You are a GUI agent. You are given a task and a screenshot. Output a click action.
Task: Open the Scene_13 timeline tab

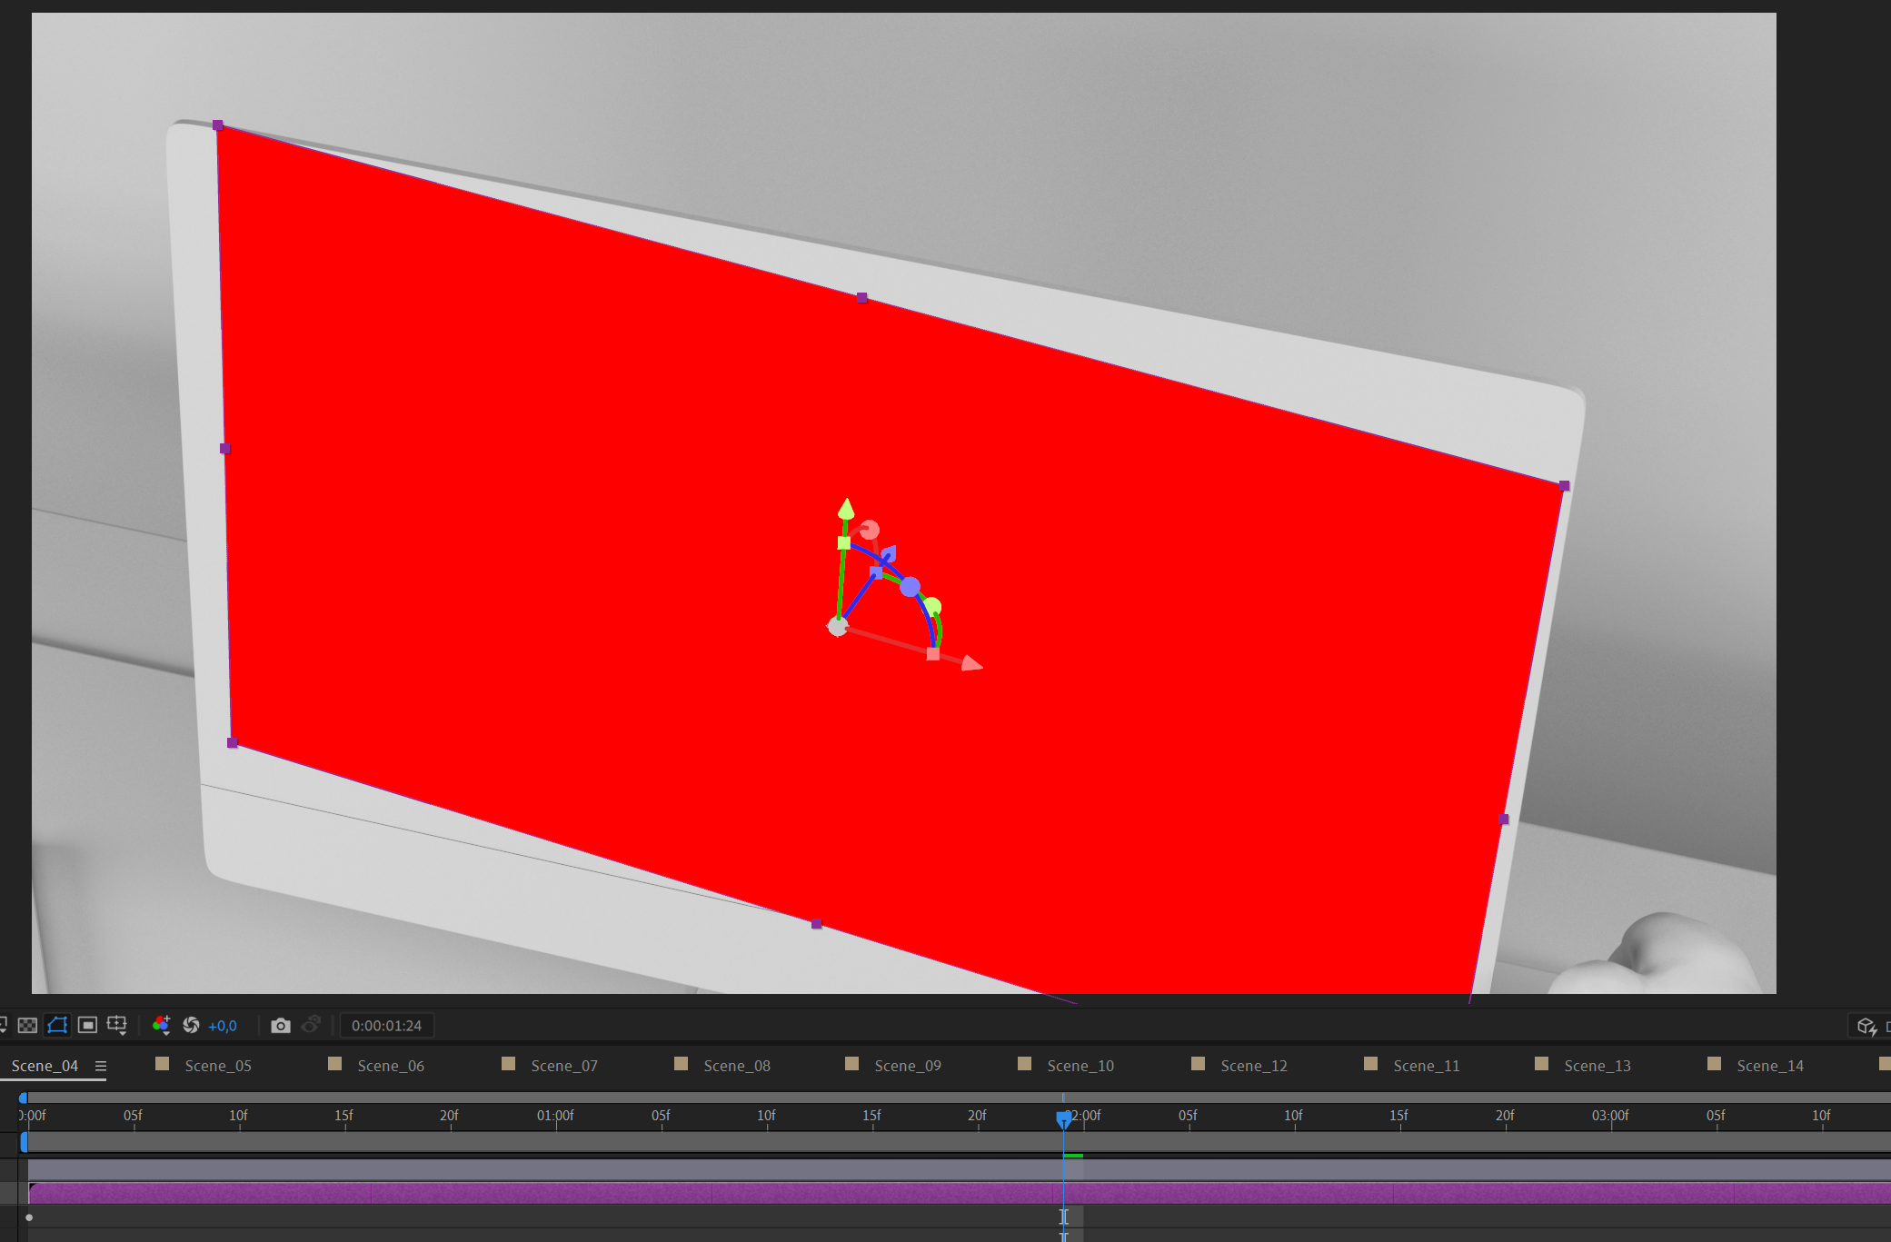pyautogui.click(x=1597, y=1066)
